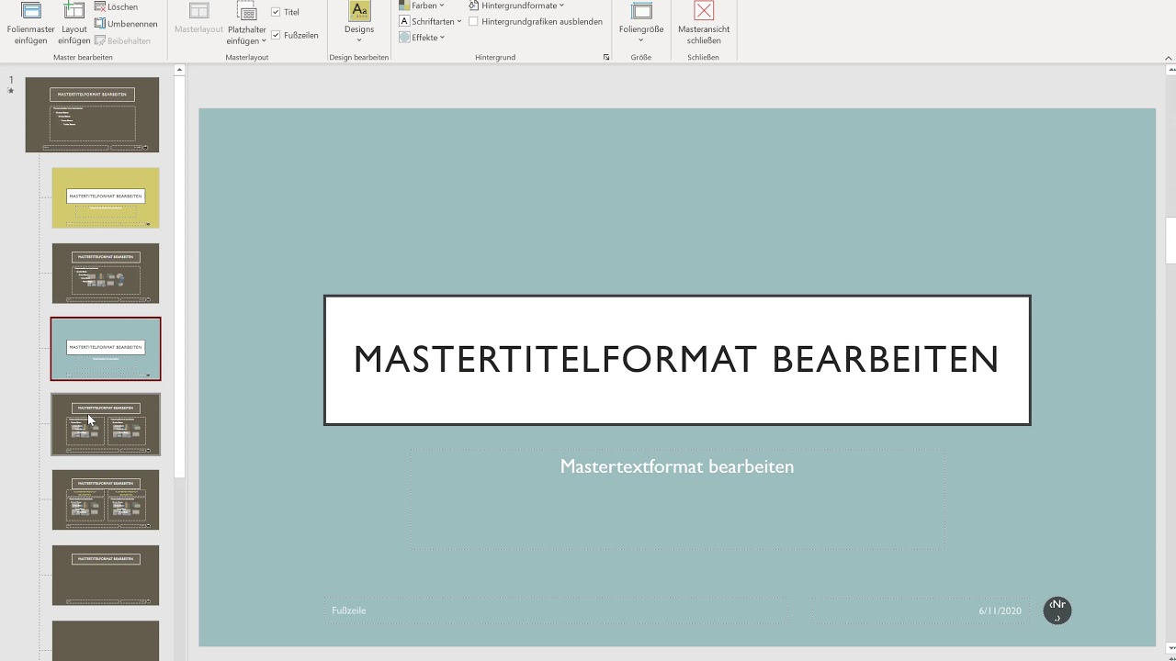This screenshot has height=661, width=1176.
Task: Select the teal section header layout thumbnail
Action: point(106,349)
